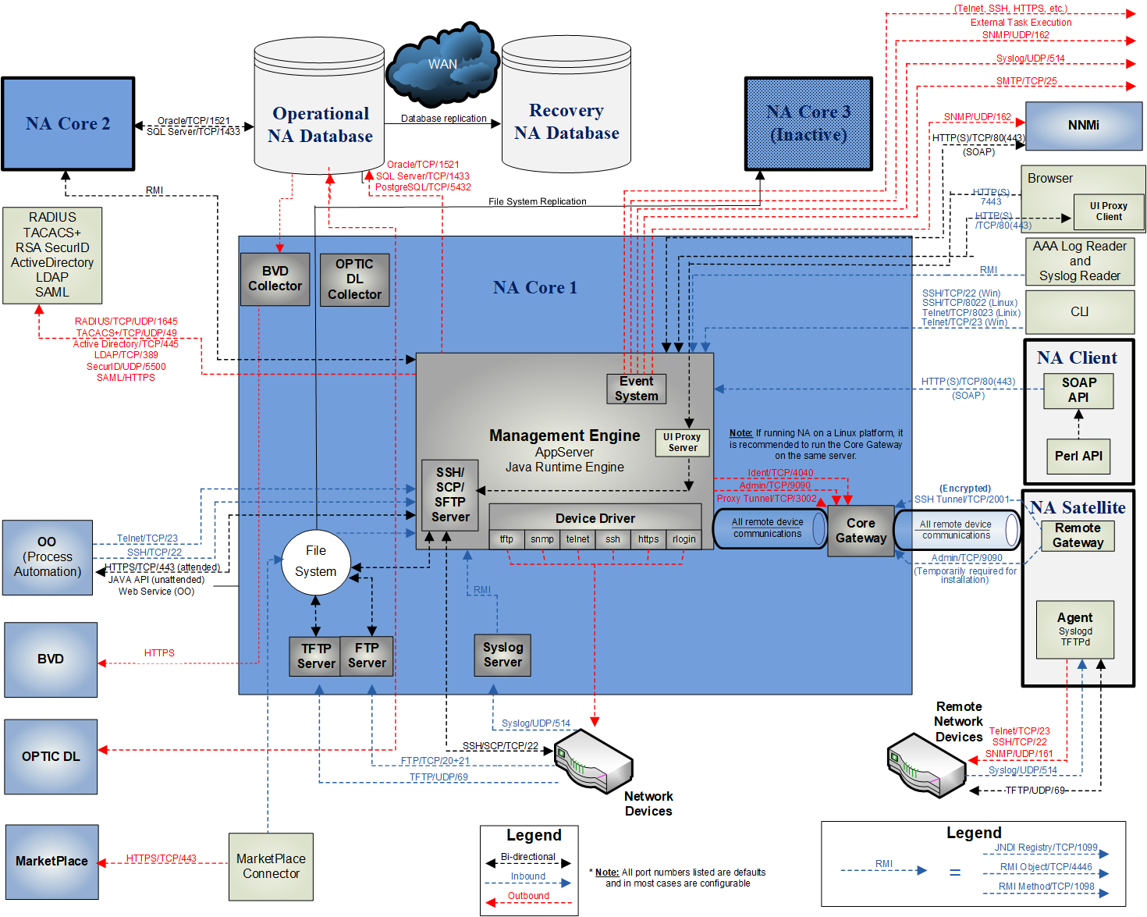Open the File System circle
Image resolution: width=1147 pixels, height=917 pixels.
tap(315, 562)
